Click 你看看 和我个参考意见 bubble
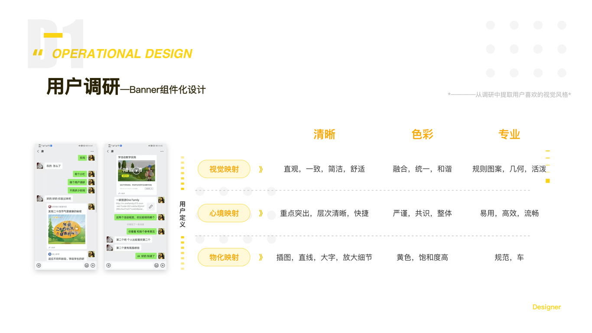The image size is (592, 333). coord(141,232)
